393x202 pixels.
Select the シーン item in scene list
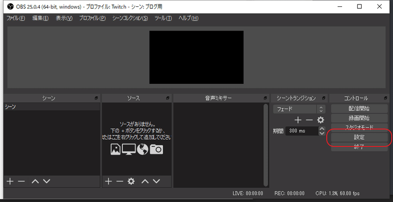(x=52, y=107)
